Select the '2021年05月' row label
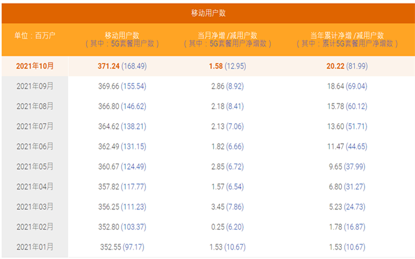Screen dimensions: 415x259 35,166
